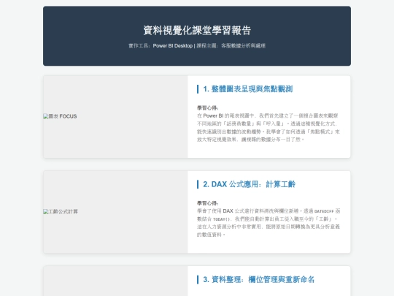Click the broken image '工齡公式計算'
The height and width of the screenshot is (296, 394).
(x=61, y=212)
